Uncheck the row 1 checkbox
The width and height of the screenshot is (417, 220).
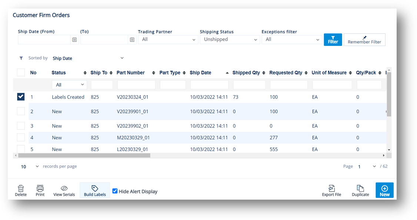tap(21, 97)
